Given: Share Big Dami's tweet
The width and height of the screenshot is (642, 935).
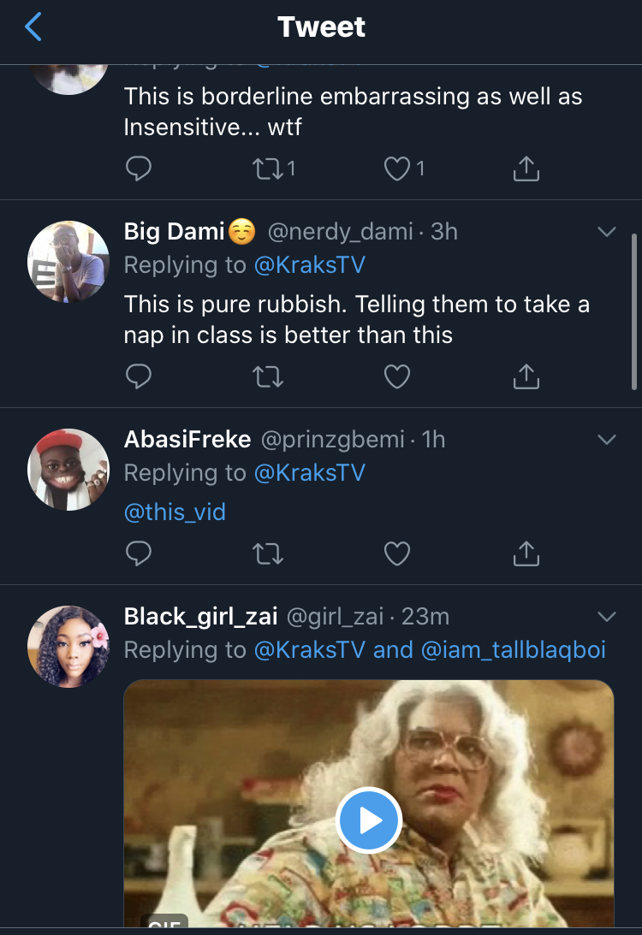Looking at the screenshot, I should click(x=526, y=376).
